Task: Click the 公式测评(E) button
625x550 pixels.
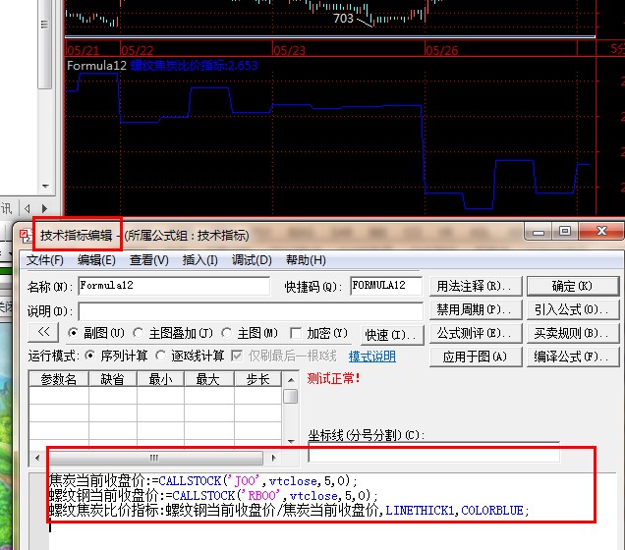Action: coord(476,333)
